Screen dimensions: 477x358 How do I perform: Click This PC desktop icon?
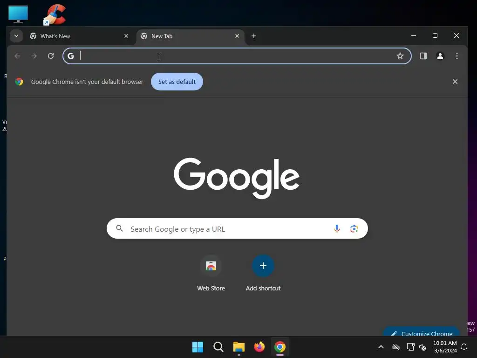tap(18, 14)
